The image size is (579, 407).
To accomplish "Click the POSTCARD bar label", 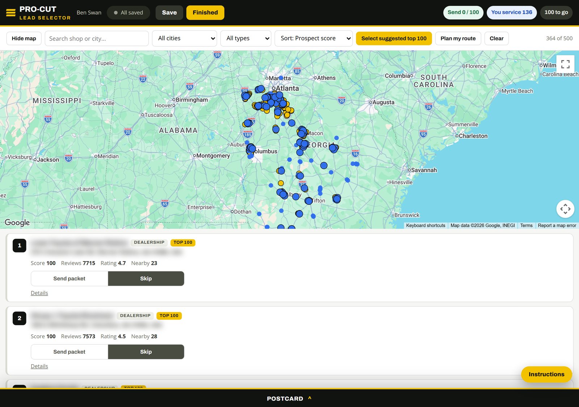I will [285, 398].
